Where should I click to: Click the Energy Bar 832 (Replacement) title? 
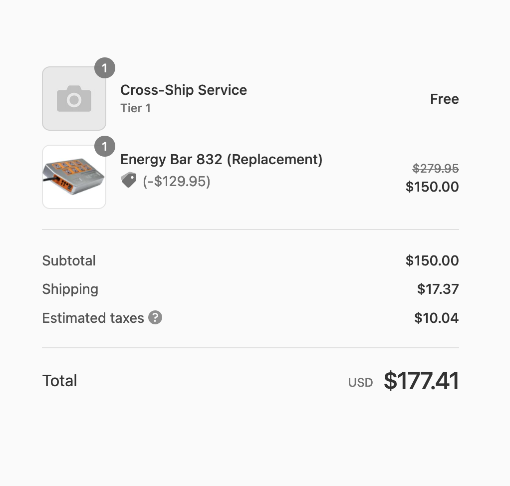(x=221, y=160)
